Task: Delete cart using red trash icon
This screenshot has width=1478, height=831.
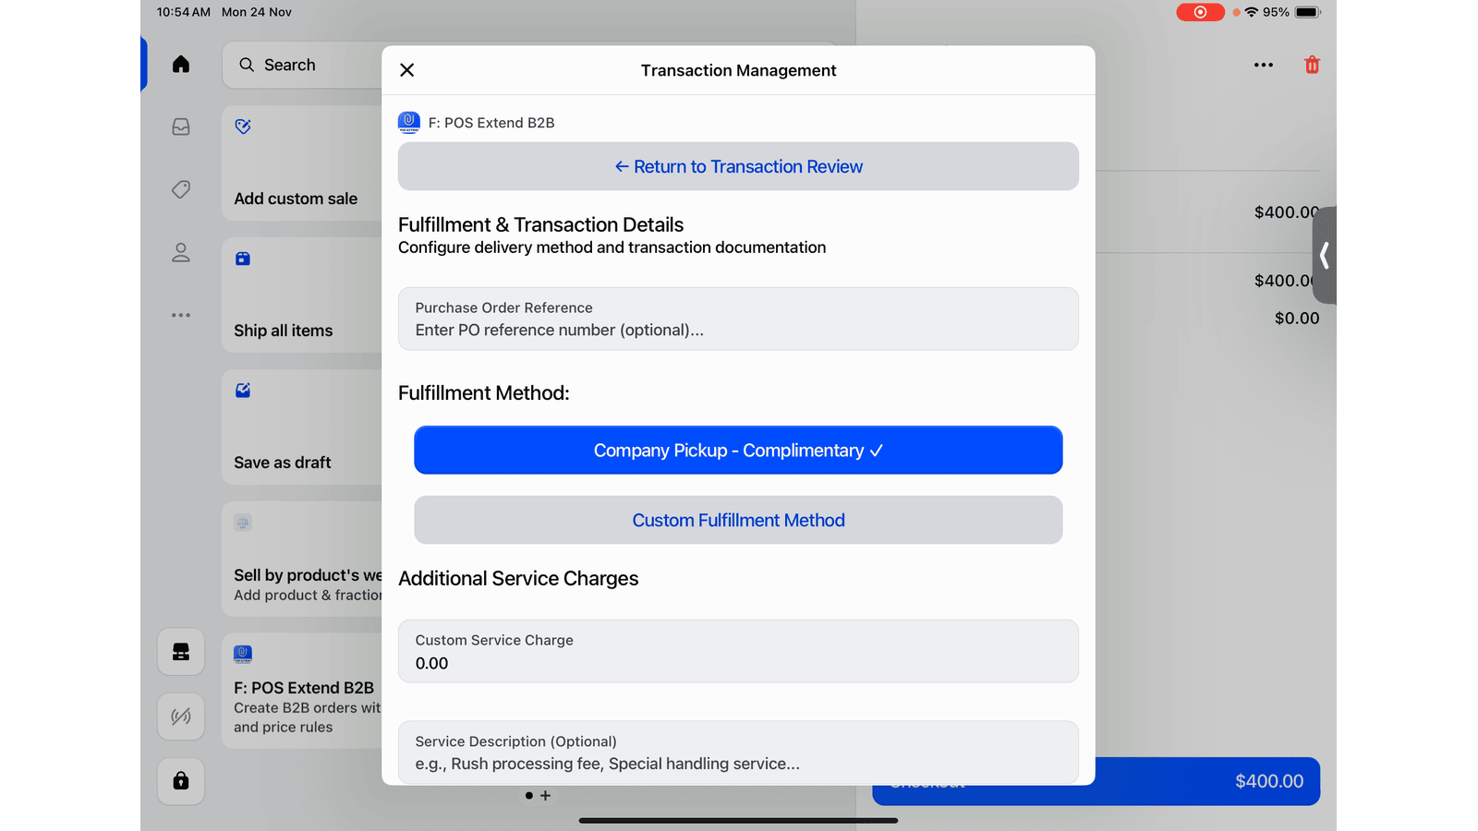Action: pos(1312,65)
